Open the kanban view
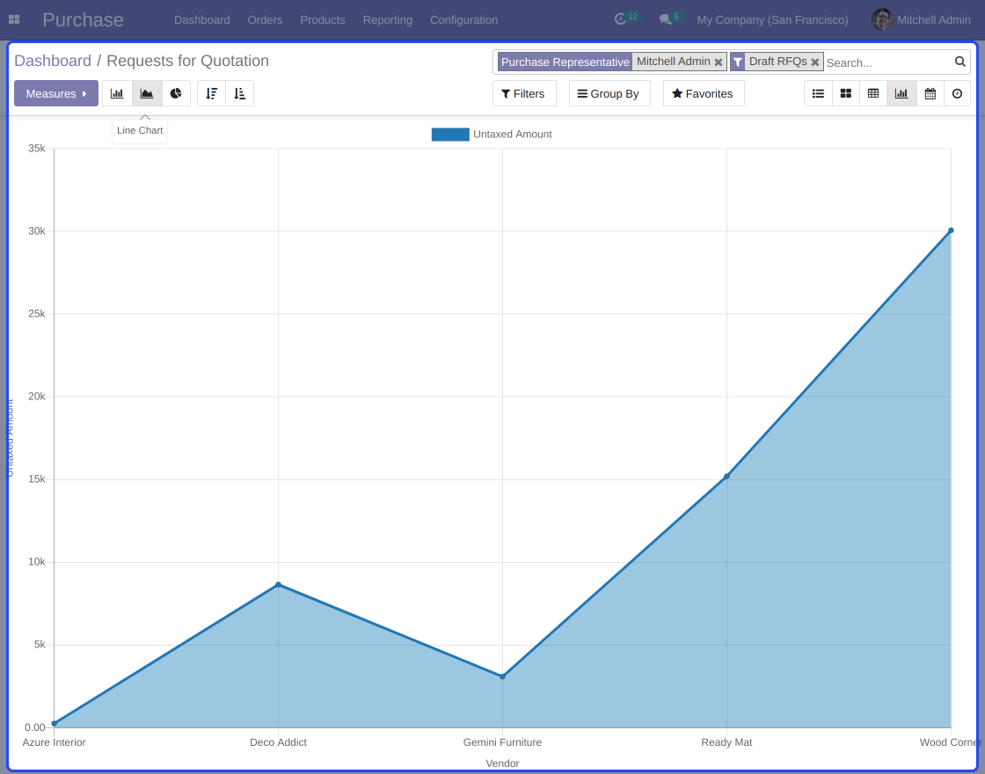The image size is (985, 774). click(845, 93)
